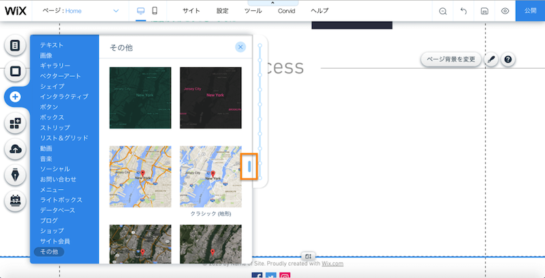Select リスト＆グリッド category
545x278 pixels.
(64, 138)
